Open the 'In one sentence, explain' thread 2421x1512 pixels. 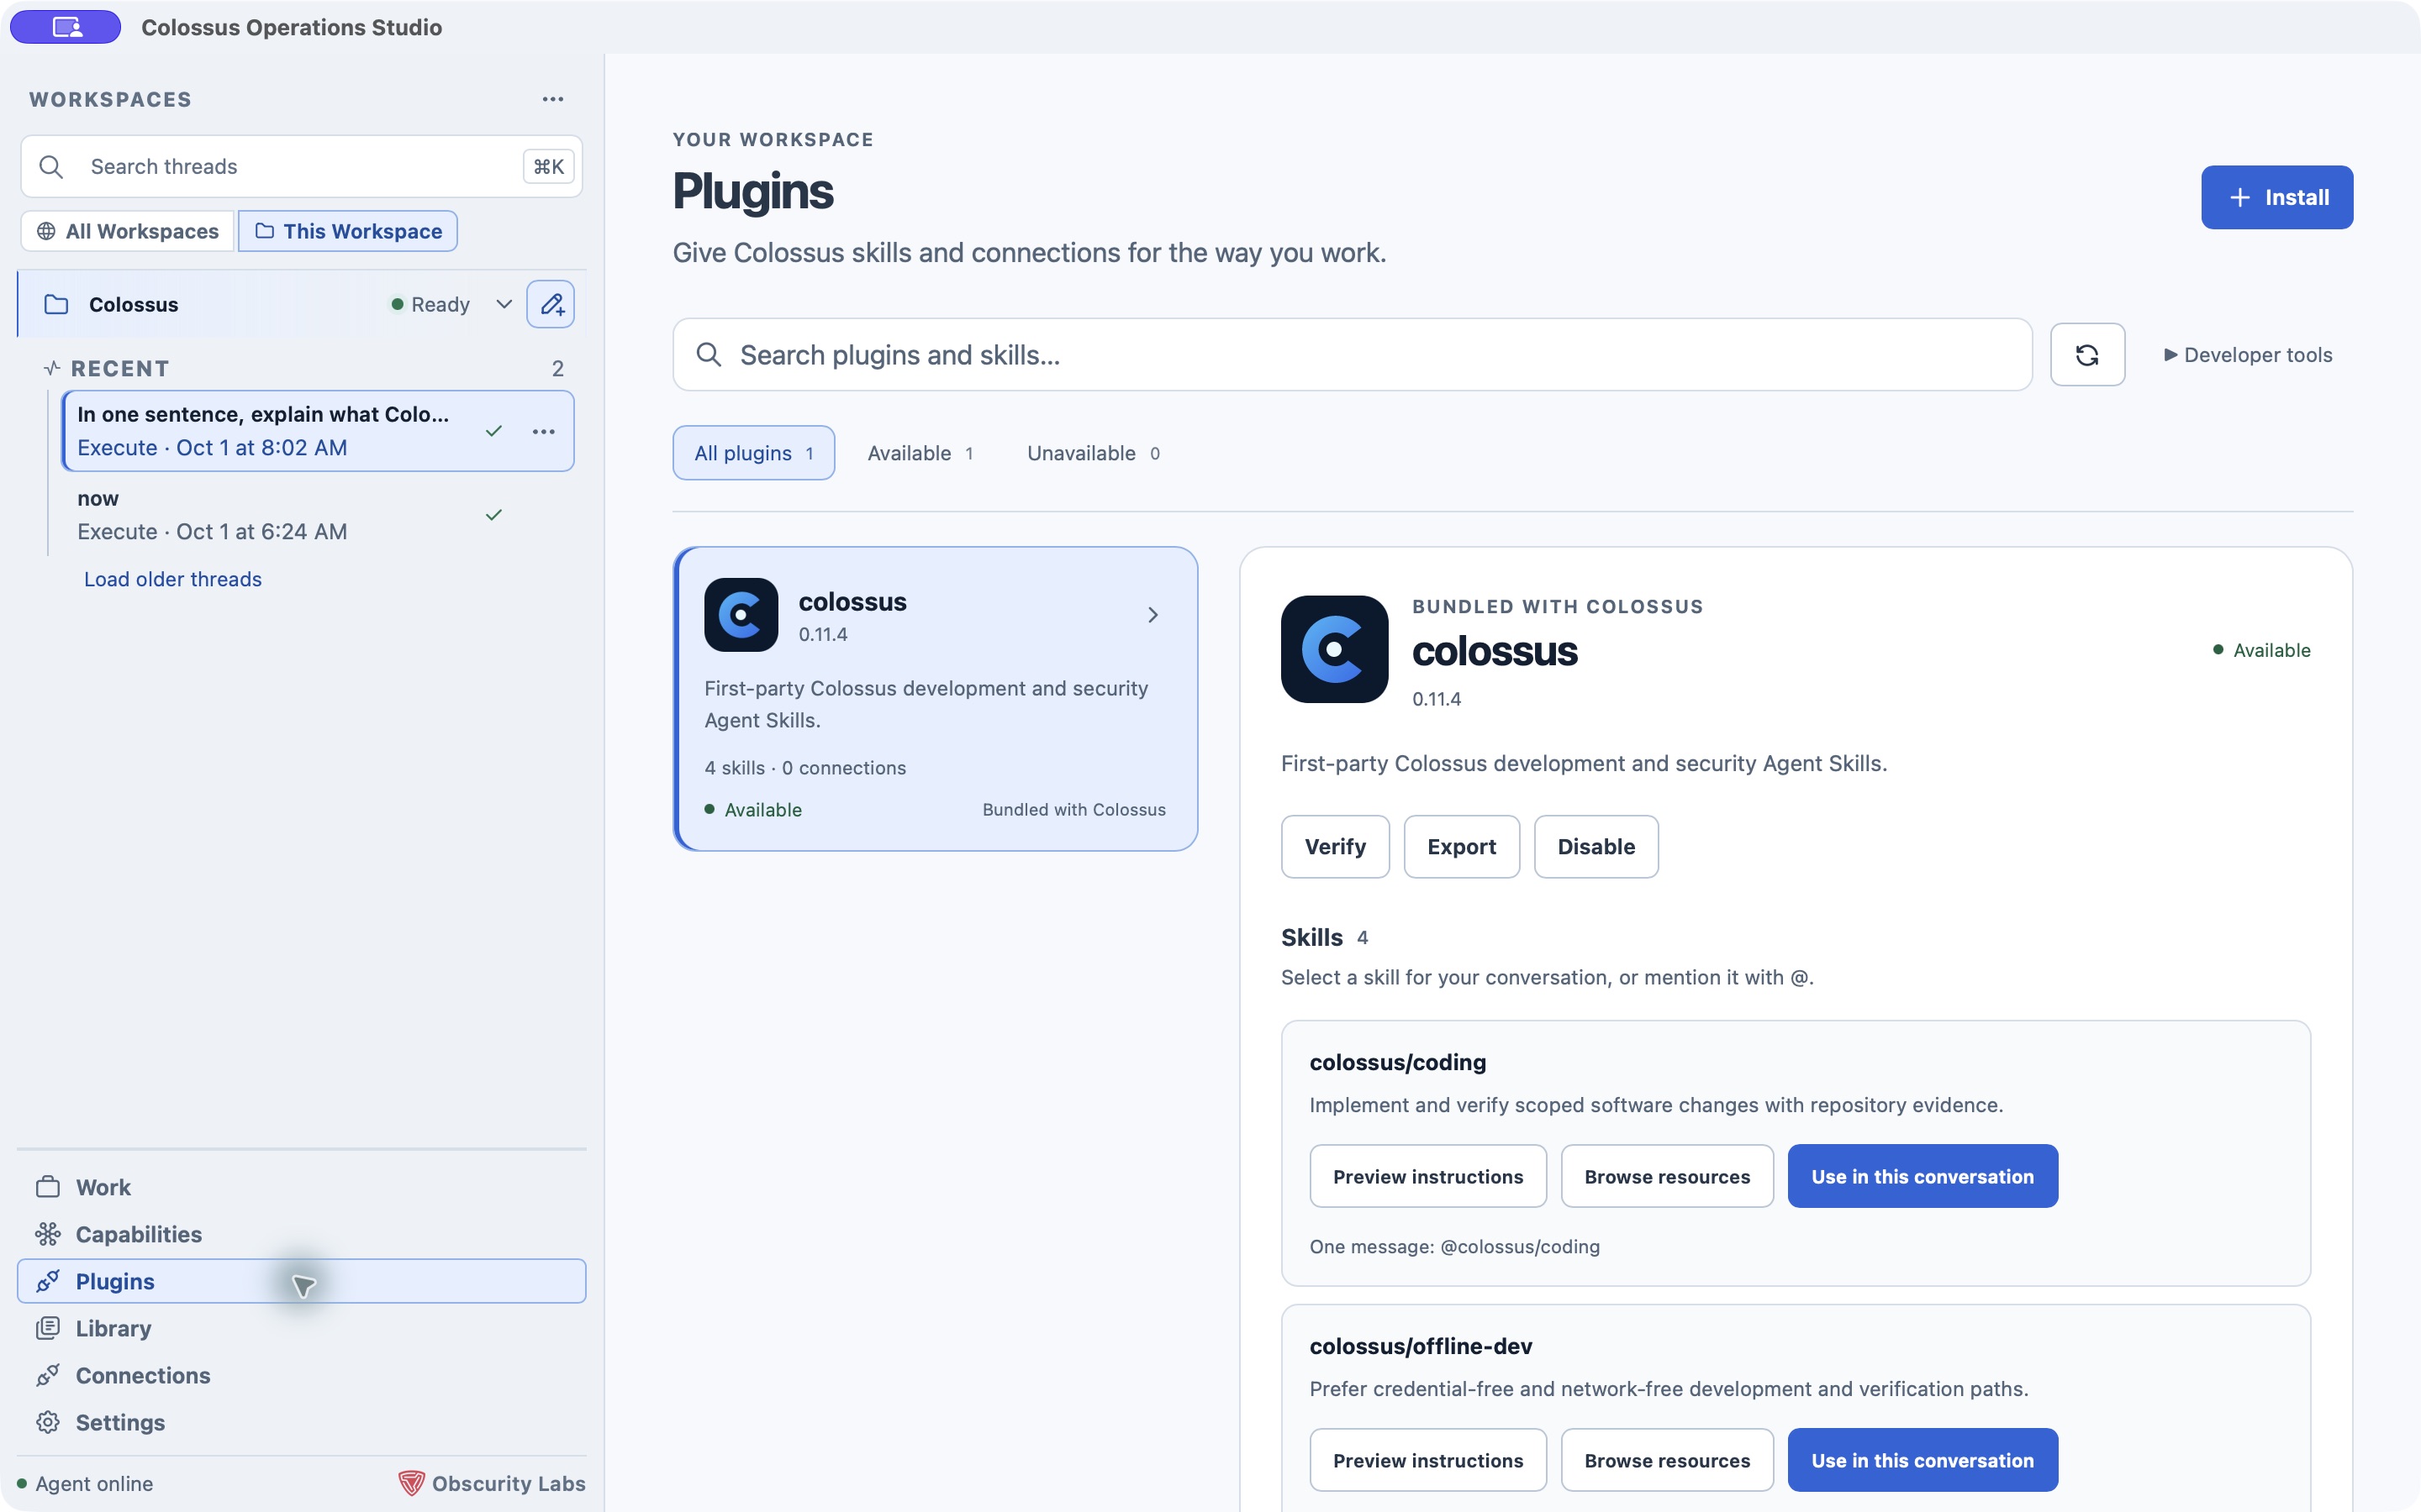pos(316,431)
